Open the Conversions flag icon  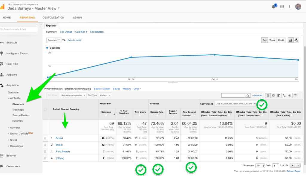[x=2, y=166]
